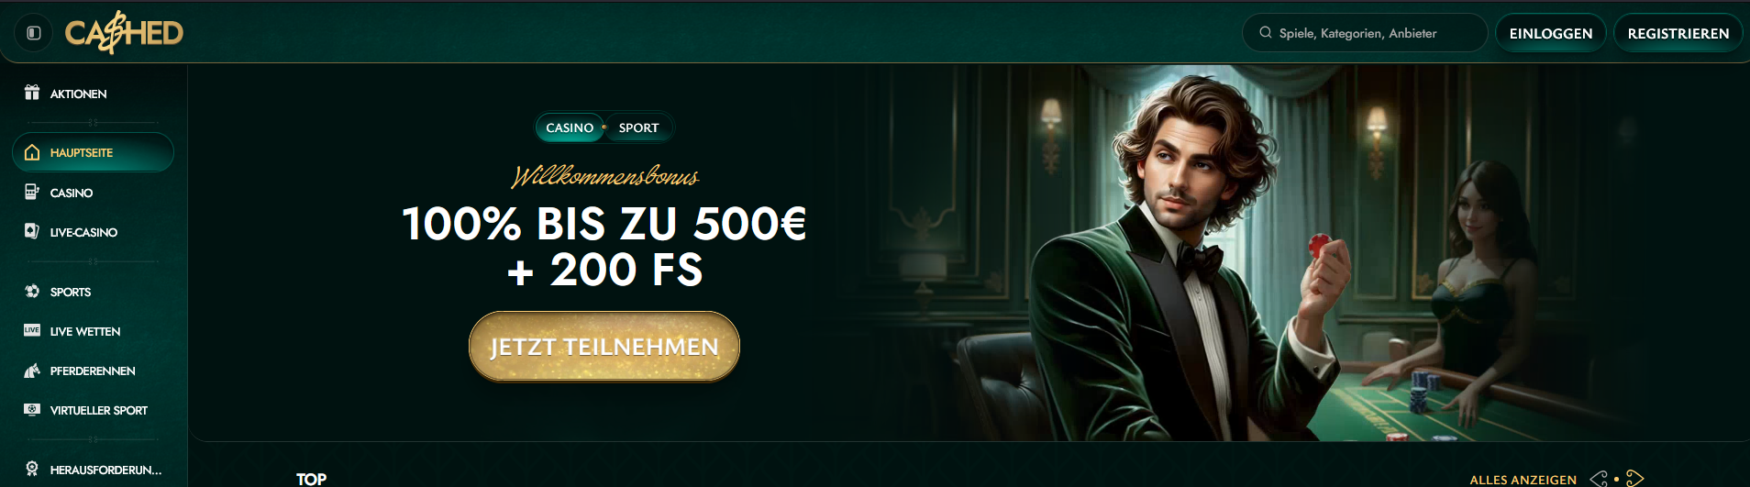Collapse the sidebar with the panel toggle icon

coord(34,33)
